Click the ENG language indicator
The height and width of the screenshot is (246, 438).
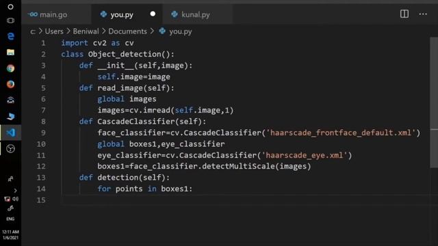[x=10, y=219]
